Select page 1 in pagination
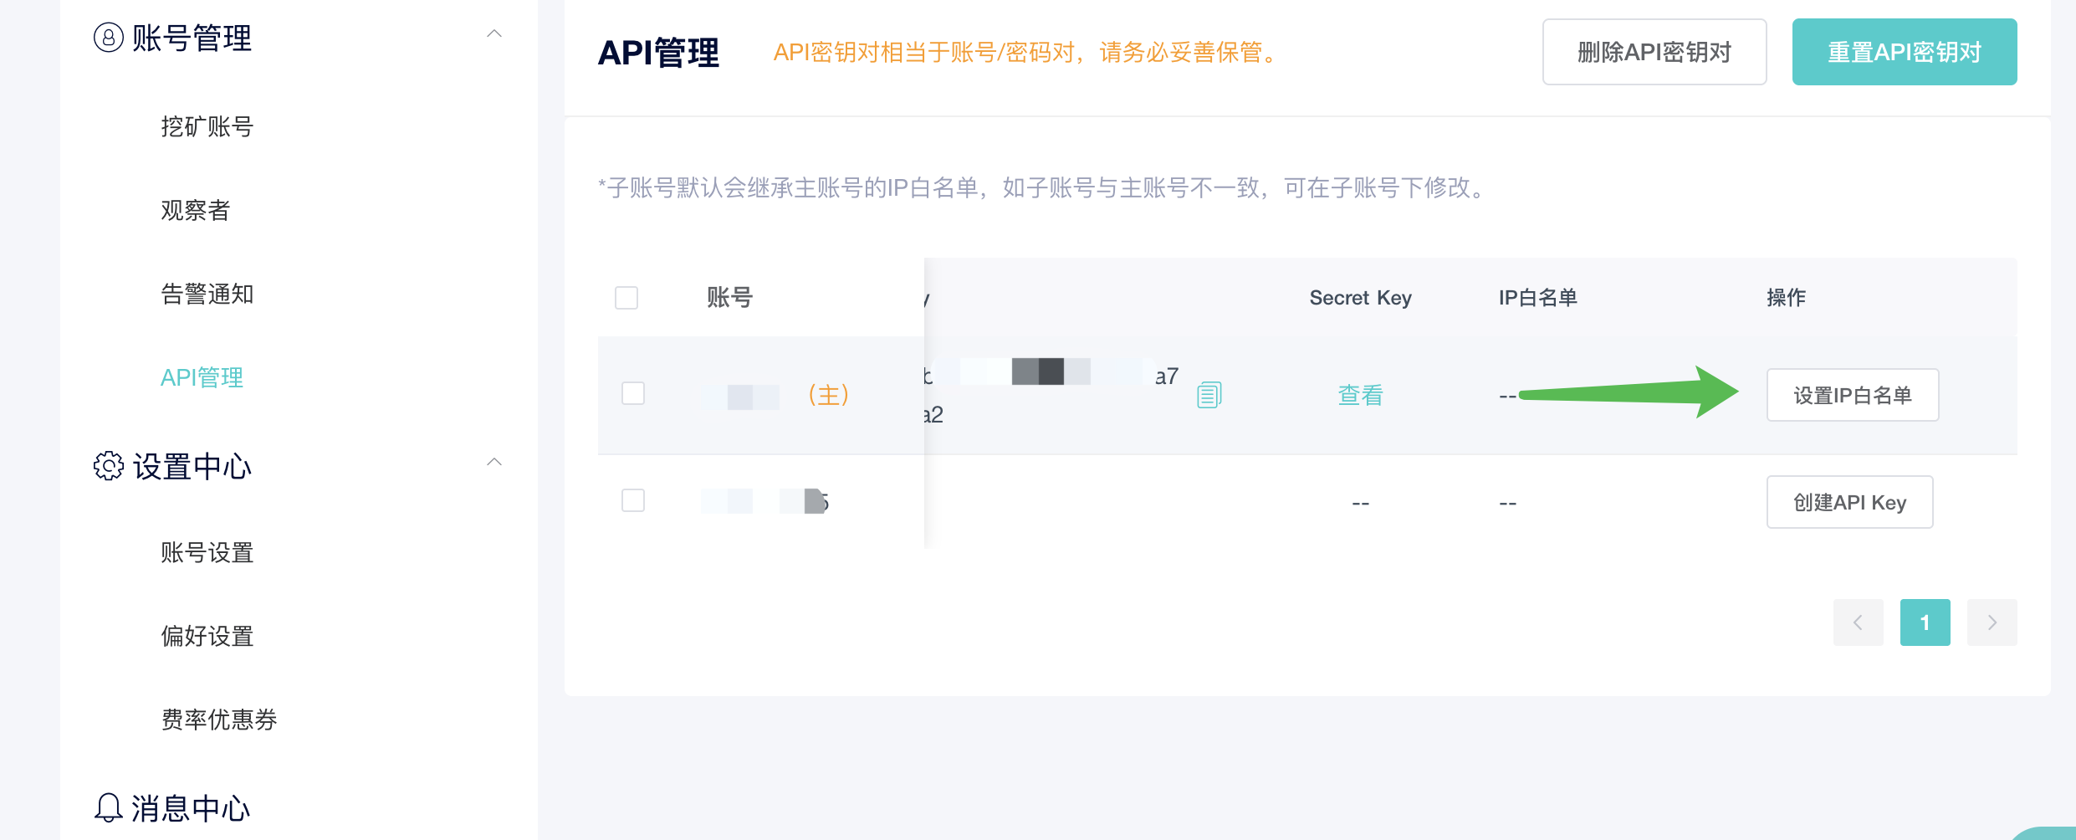Image resolution: width=2076 pixels, height=840 pixels. [1925, 622]
